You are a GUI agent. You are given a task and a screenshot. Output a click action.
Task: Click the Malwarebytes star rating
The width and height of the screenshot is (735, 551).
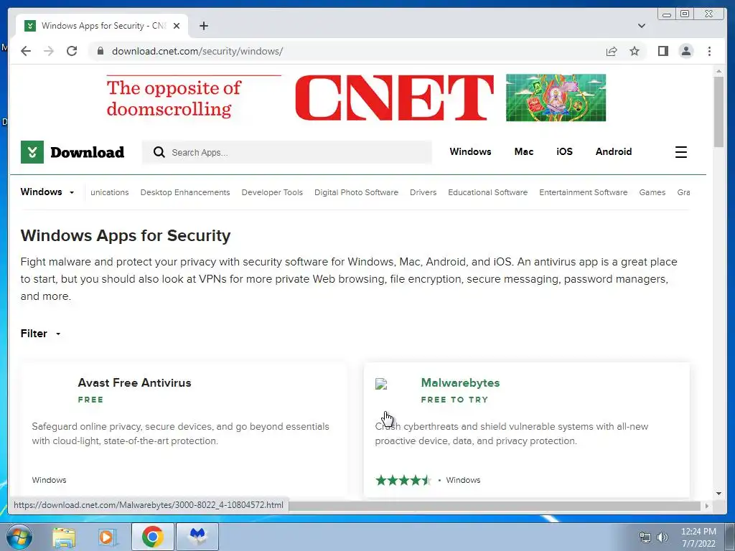[x=403, y=480]
